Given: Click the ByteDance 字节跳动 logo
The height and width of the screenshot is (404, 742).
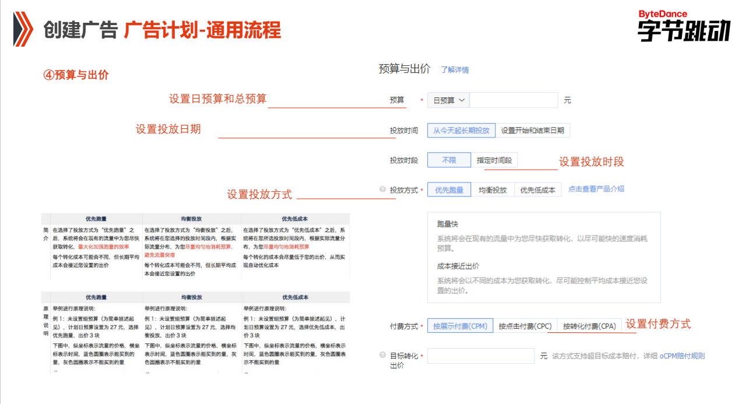Looking at the screenshot, I should [x=684, y=26].
